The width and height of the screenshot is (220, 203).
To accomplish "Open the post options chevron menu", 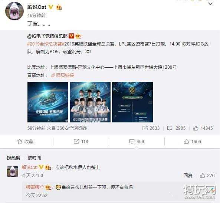I will (210, 4).
